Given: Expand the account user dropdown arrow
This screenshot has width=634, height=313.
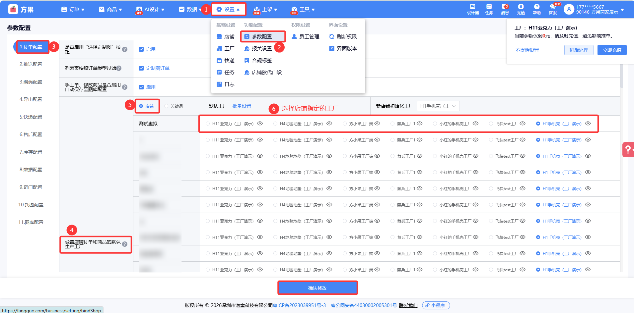Looking at the screenshot, I should point(622,10).
